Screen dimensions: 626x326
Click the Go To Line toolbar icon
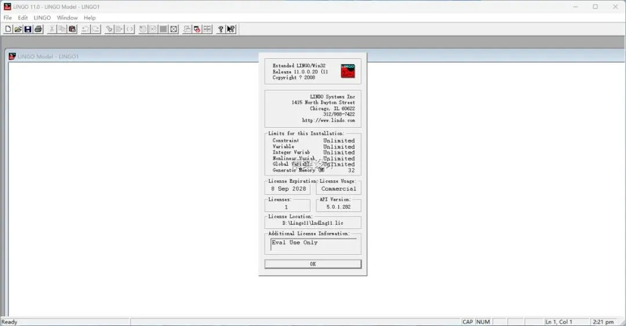tap(119, 29)
